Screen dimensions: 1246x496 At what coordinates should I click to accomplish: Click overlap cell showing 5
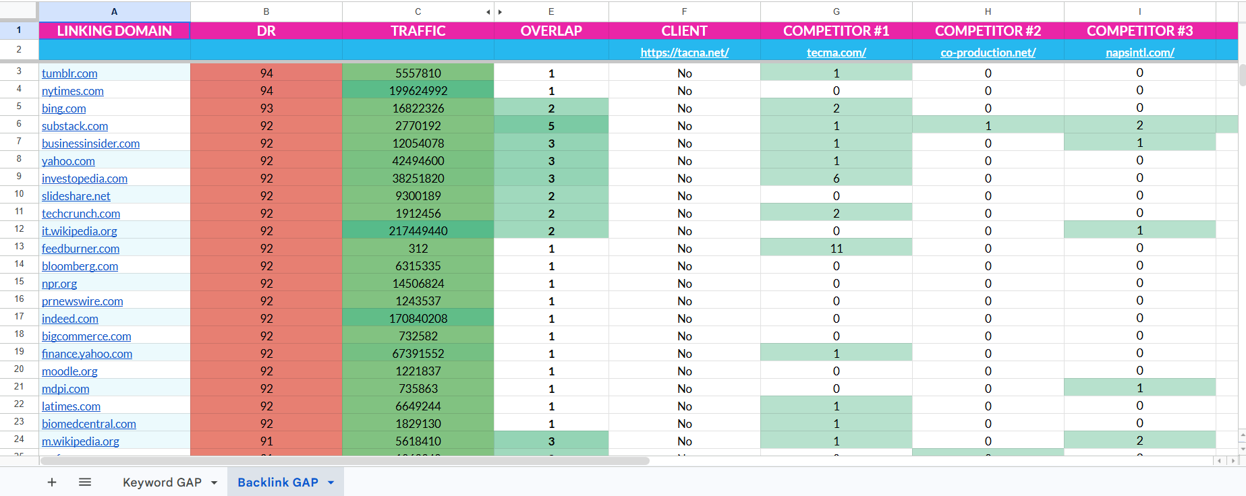pyautogui.click(x=551, y=126)
